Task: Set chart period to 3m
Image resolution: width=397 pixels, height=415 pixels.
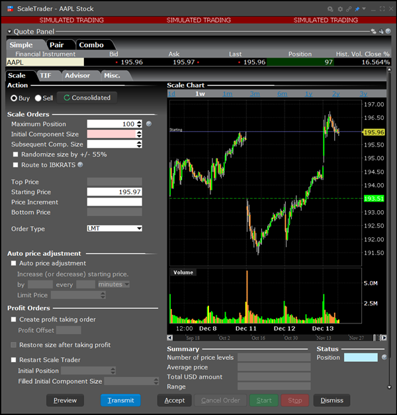Action: click(255, 93)
